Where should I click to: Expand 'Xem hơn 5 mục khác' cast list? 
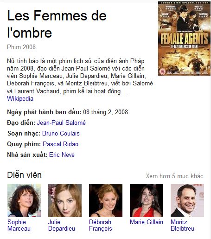(174, 176)
